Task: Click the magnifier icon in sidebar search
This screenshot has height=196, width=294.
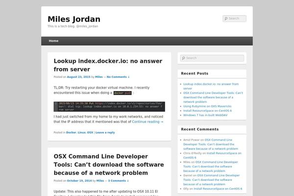Action: tap(183, 58)
